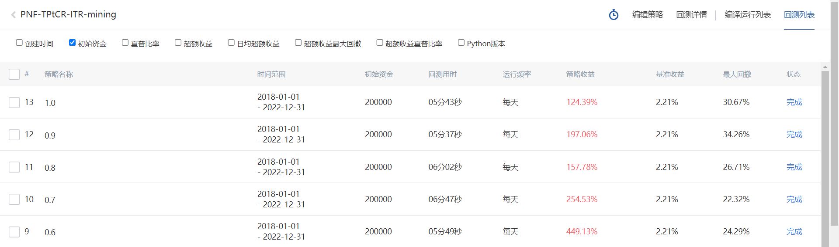Click 完成 link in row 9

click(x=794, y=232)
